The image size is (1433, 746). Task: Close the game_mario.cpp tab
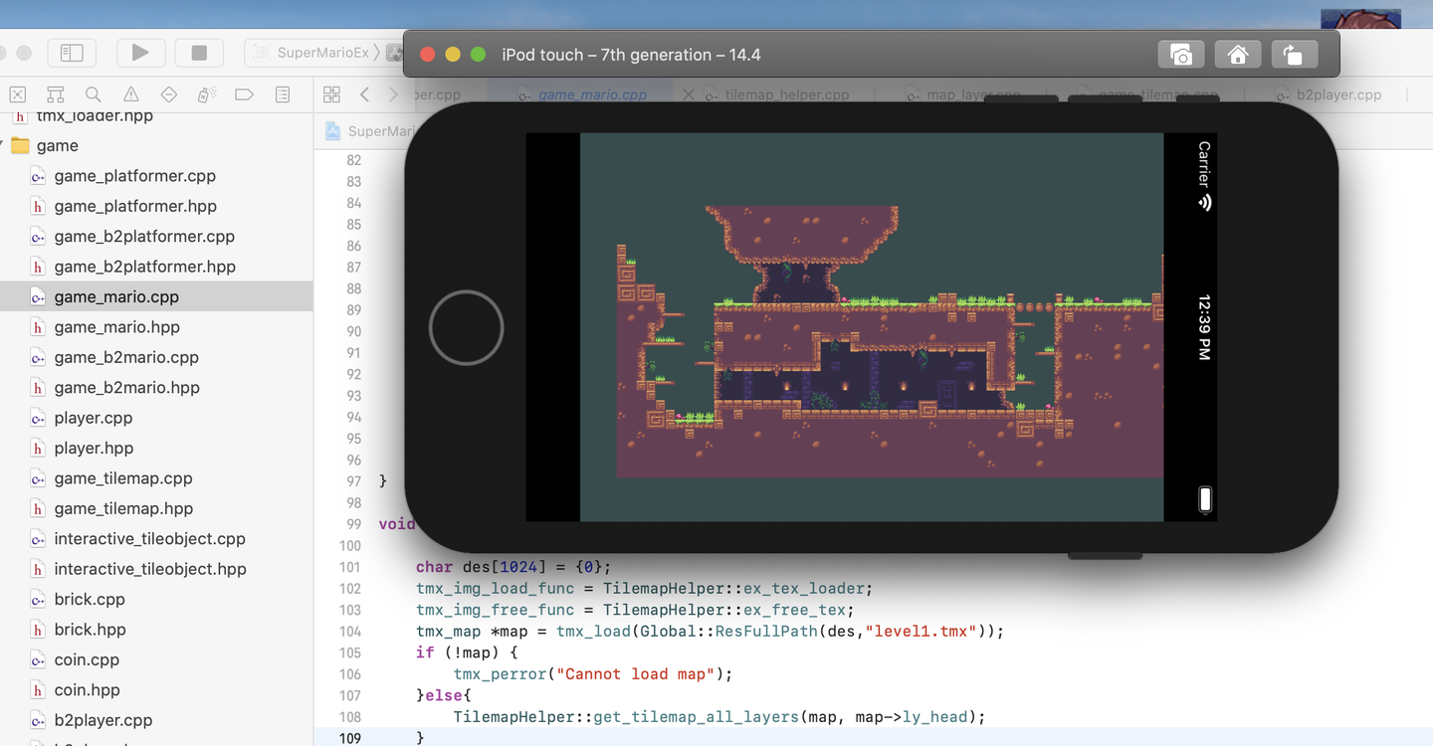(688, 94)
